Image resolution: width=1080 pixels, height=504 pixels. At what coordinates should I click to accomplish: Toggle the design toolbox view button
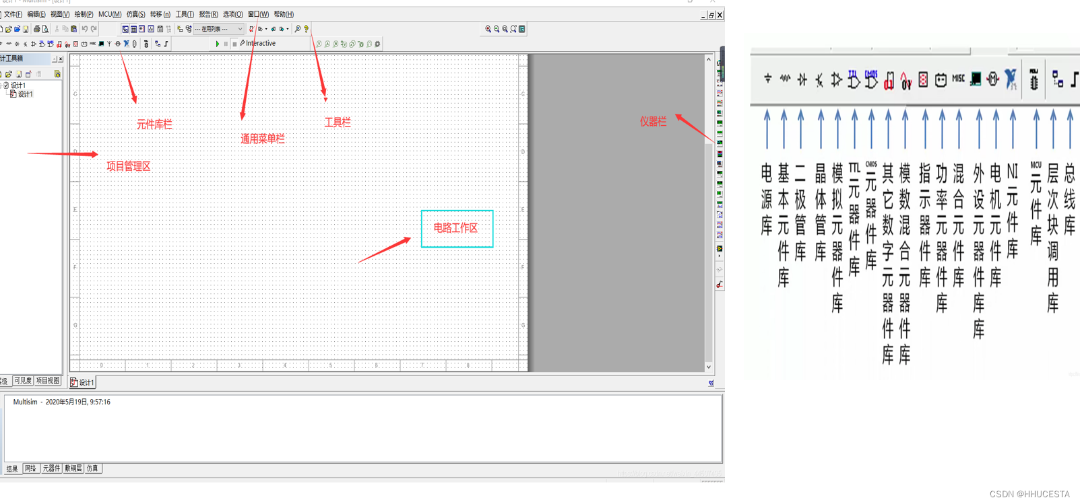coord(125,29)
